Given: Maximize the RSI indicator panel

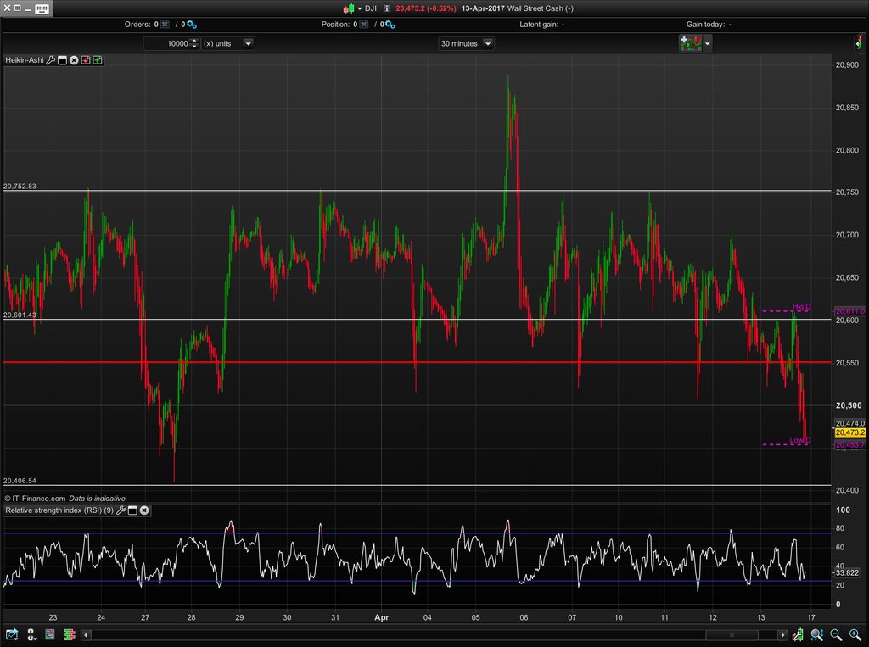Looking at the screenshot, I should [132, 510].
